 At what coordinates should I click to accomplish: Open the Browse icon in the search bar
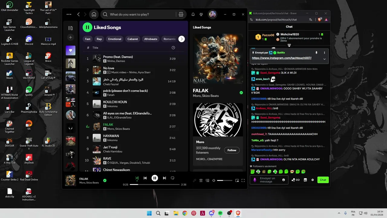(181, 14)
